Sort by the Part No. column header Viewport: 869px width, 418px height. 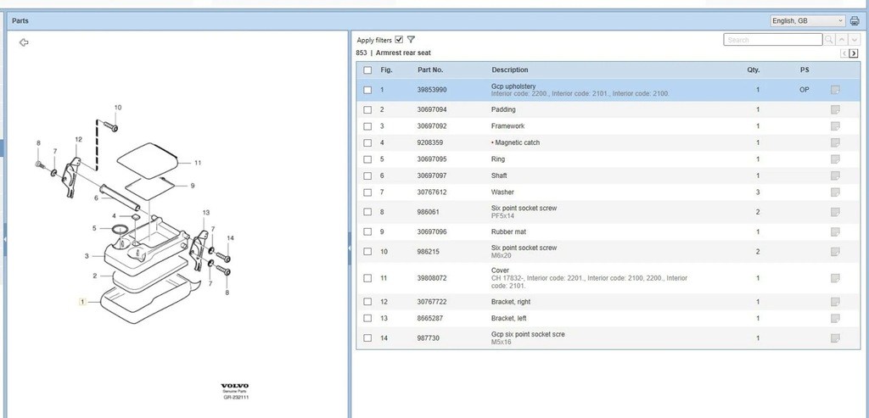click(430, 70)
